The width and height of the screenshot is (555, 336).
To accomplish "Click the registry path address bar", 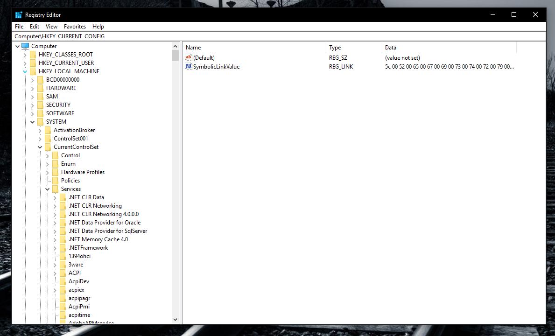I will point(279,36).
